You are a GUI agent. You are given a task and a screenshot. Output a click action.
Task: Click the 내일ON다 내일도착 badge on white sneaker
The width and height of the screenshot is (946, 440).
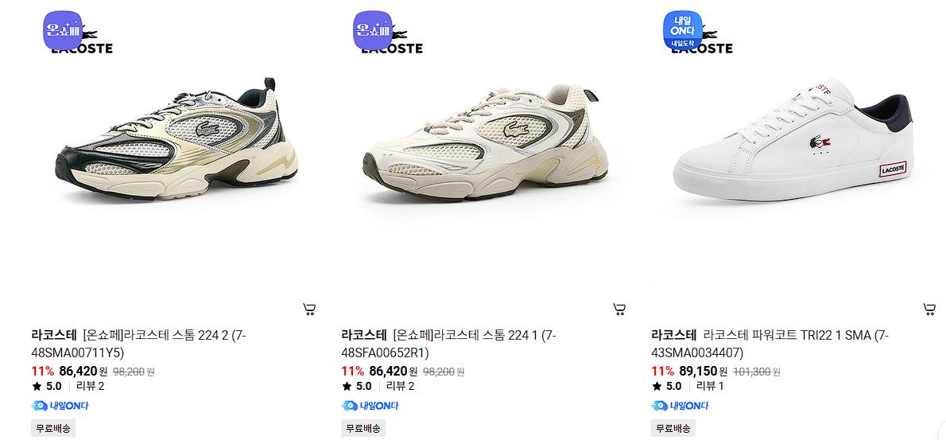683,30
